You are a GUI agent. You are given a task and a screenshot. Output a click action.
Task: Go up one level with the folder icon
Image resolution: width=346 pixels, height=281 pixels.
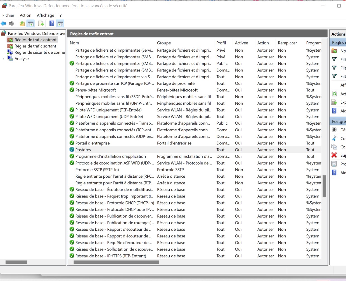(22, 24)
